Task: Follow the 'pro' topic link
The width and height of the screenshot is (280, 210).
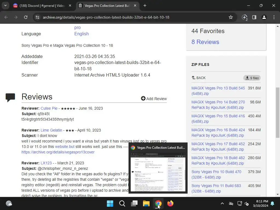Action: [x=77, y=28]
